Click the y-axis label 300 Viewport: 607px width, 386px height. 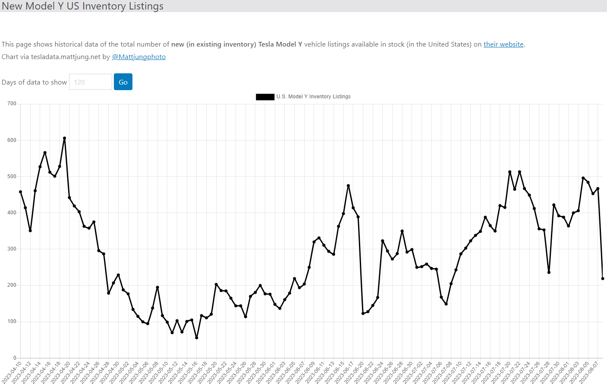pos(12,249)
